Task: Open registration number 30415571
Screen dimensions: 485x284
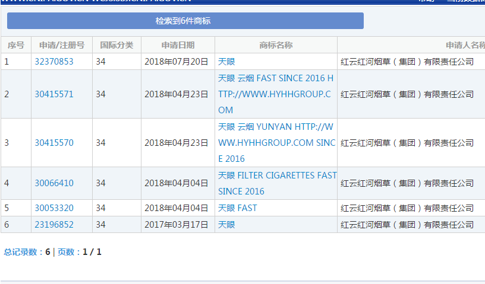Action: (54, 94)
